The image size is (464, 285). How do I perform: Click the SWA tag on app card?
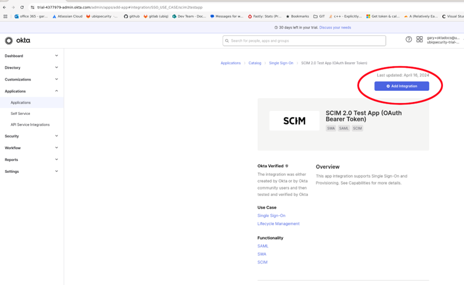coord(331,128)
